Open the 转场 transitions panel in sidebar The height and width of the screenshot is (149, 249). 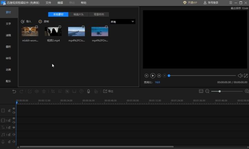click(8, 58)
